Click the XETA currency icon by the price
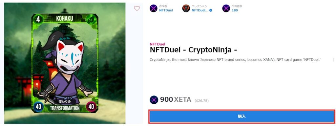Screen dimensions: 336x126 click(154, 100)
